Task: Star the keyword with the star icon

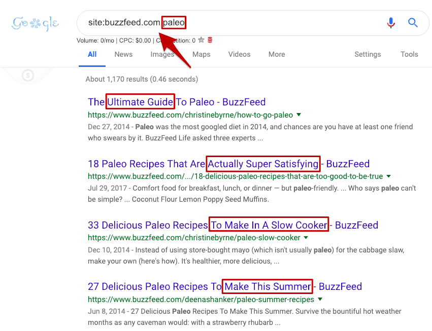Action: tap(202, 40)
